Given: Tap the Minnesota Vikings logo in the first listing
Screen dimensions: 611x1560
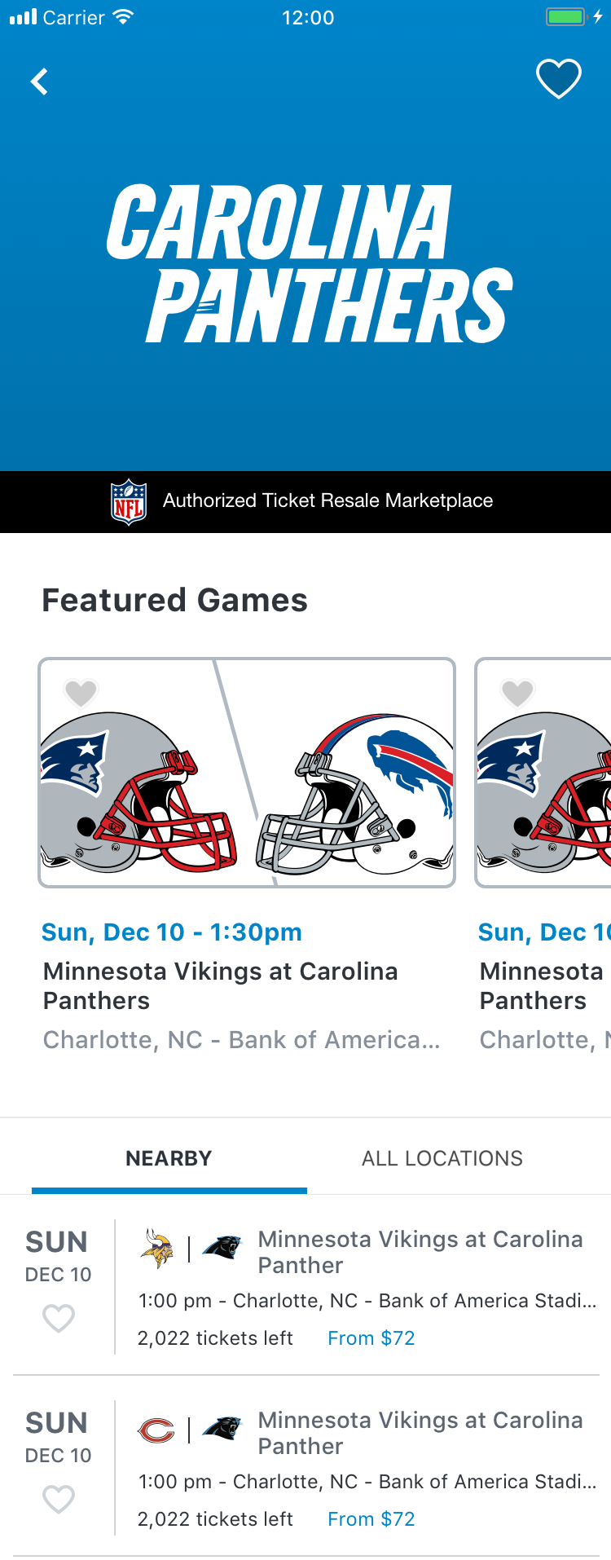Looking at the screenshot, I should tap(156, 1248).
